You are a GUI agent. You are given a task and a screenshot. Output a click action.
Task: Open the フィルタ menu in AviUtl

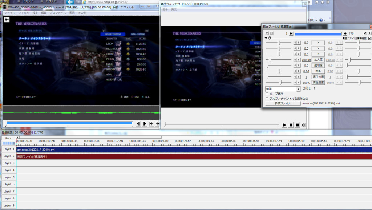(x=24, y=13)
